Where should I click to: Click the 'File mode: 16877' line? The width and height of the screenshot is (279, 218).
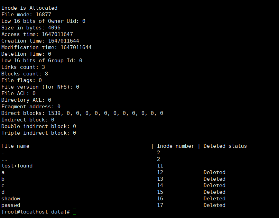click(26, 15)
